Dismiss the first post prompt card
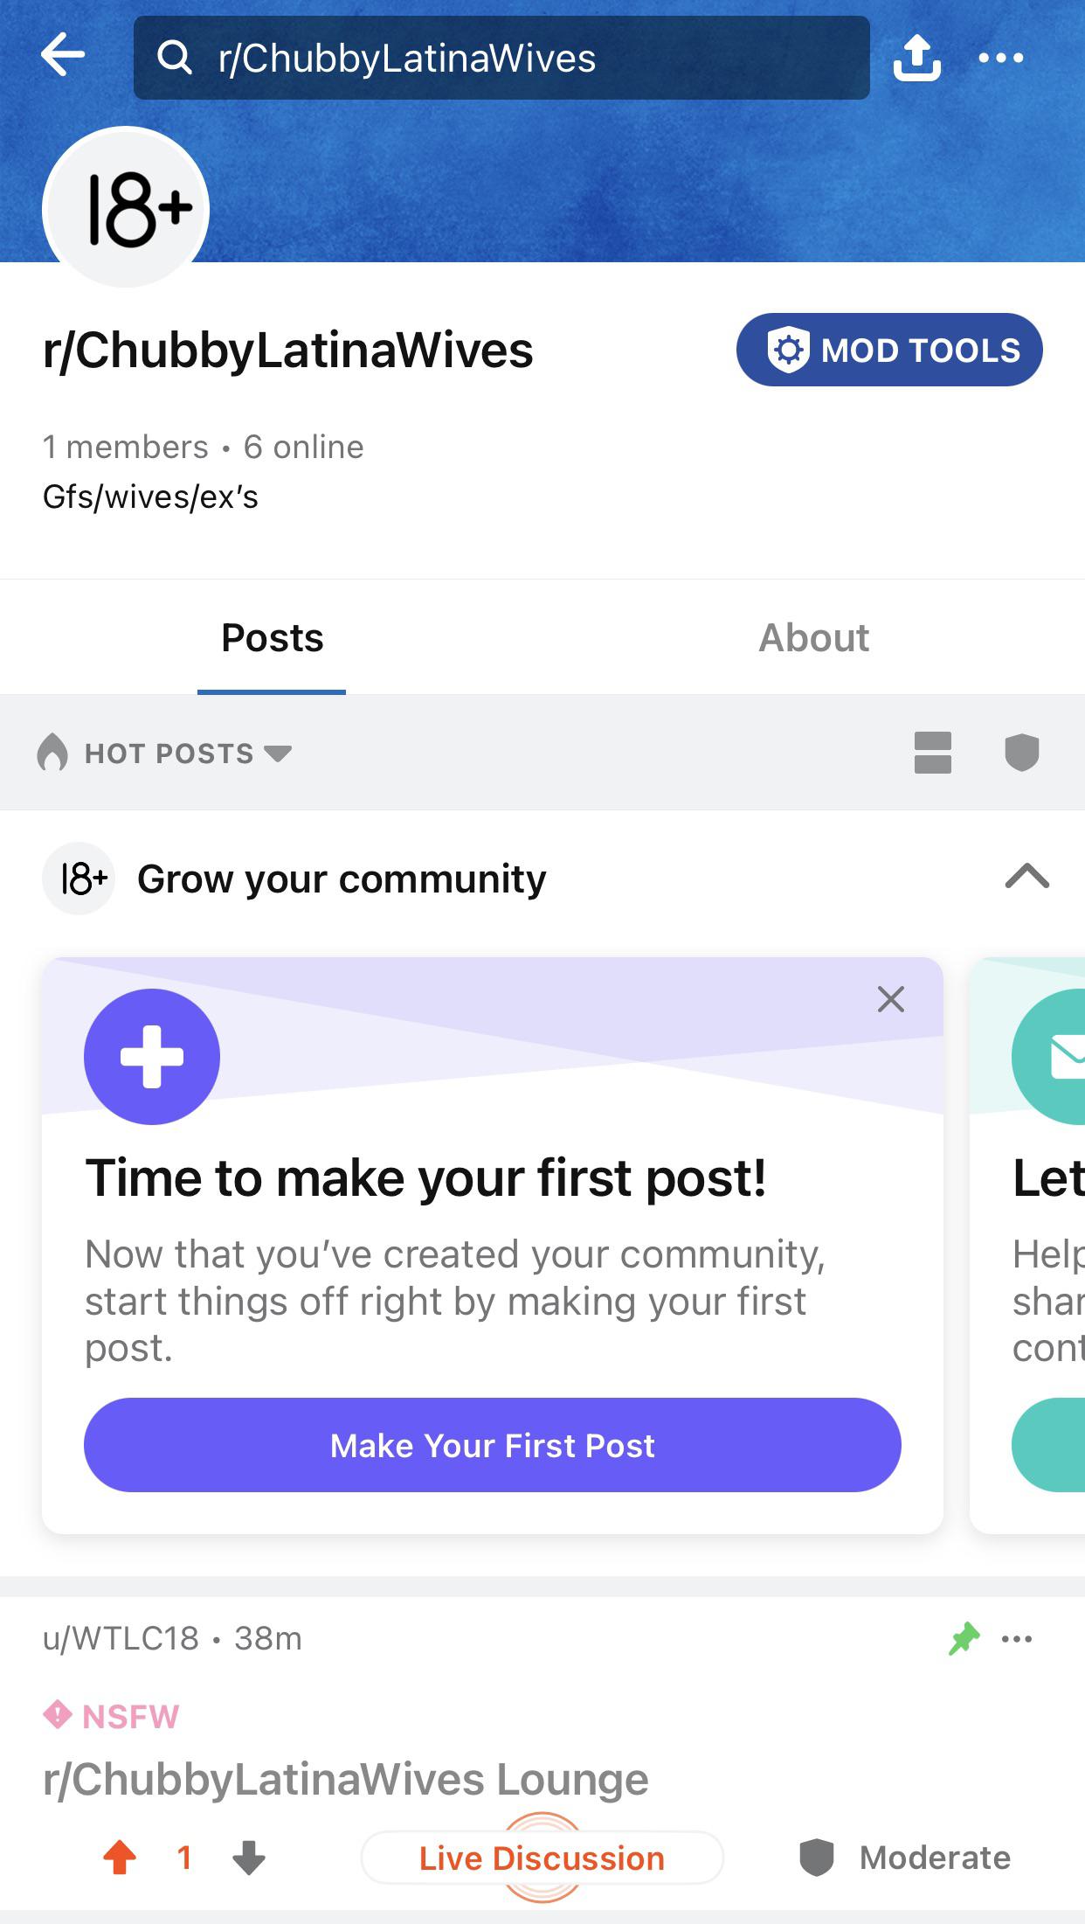The width and height of the screenshot is (1085, 1924). click(x=890, y=999)
